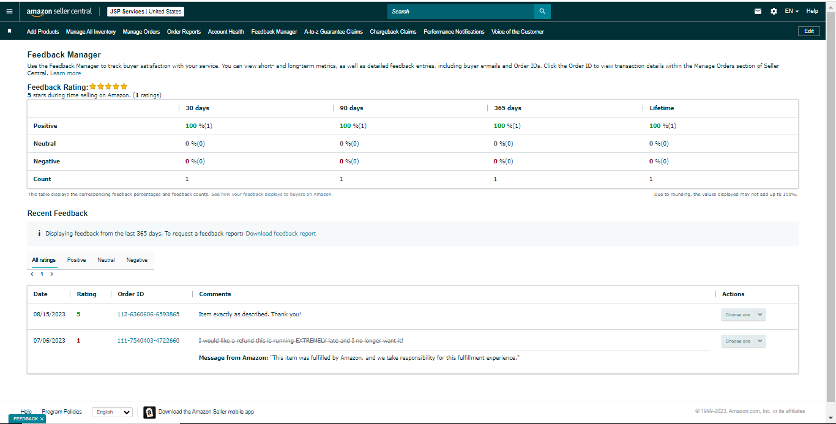Viewport: 836px width, 424px height.
Task: Select the All ratings tab
Action: pyautogui.click(x=44, y=260)
